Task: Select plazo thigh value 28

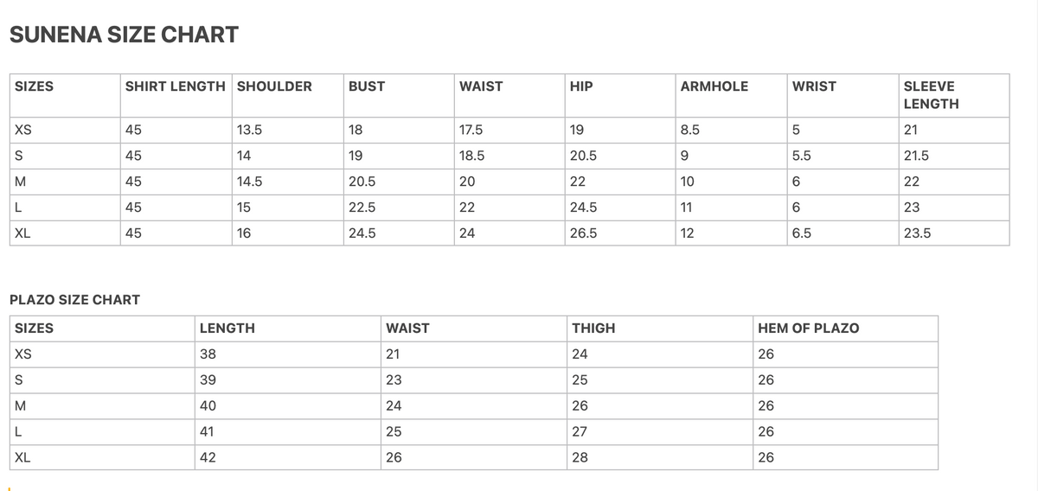Action: coord(580,457)
